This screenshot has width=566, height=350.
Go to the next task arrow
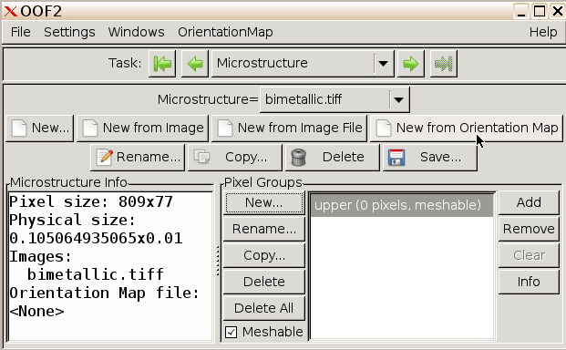click(410, 64)
